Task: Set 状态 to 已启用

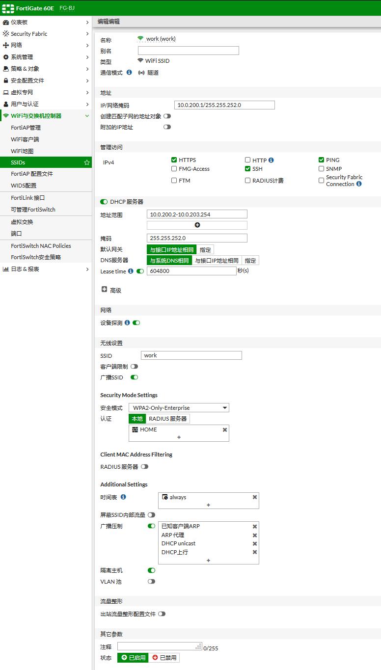Action: pos(133,658)
